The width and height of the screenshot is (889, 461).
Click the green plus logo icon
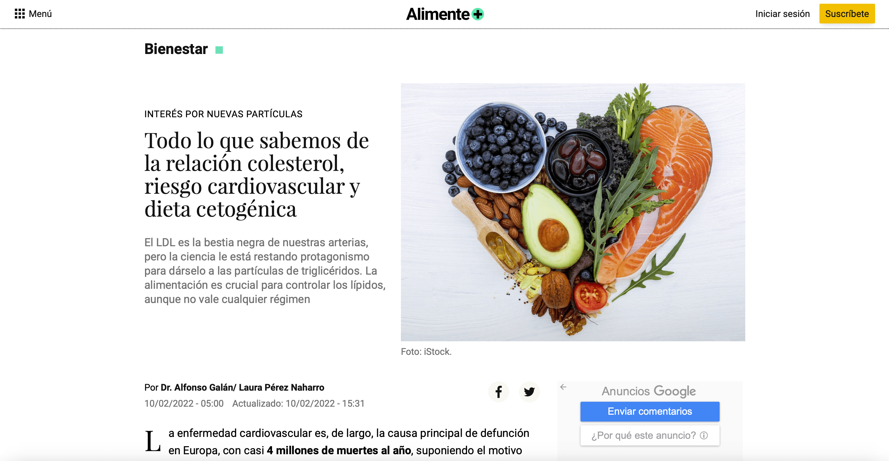pos(478,14)
